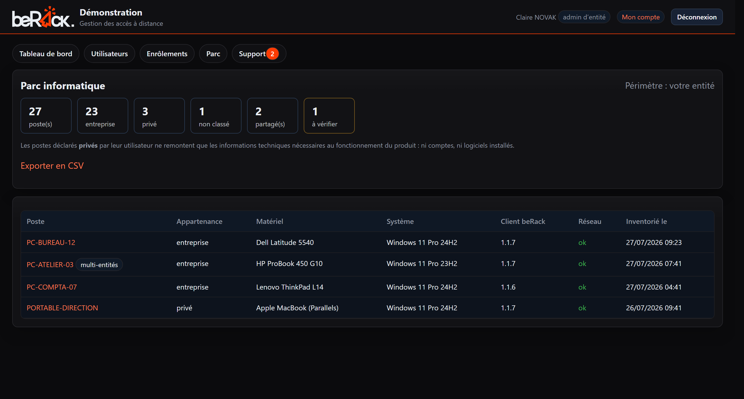This screenshot has height=399, width=744.
Task: Filter by the 27 poste(s) card
Action: pyautogui.click(x=46, y=116)
